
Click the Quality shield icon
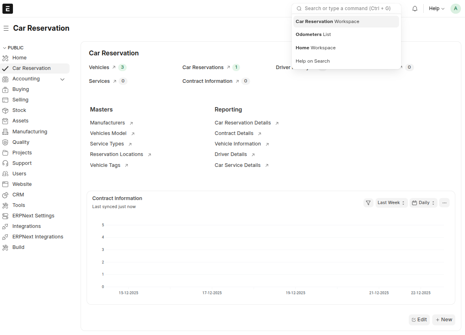pyautogui.click(x=5, y=143)
